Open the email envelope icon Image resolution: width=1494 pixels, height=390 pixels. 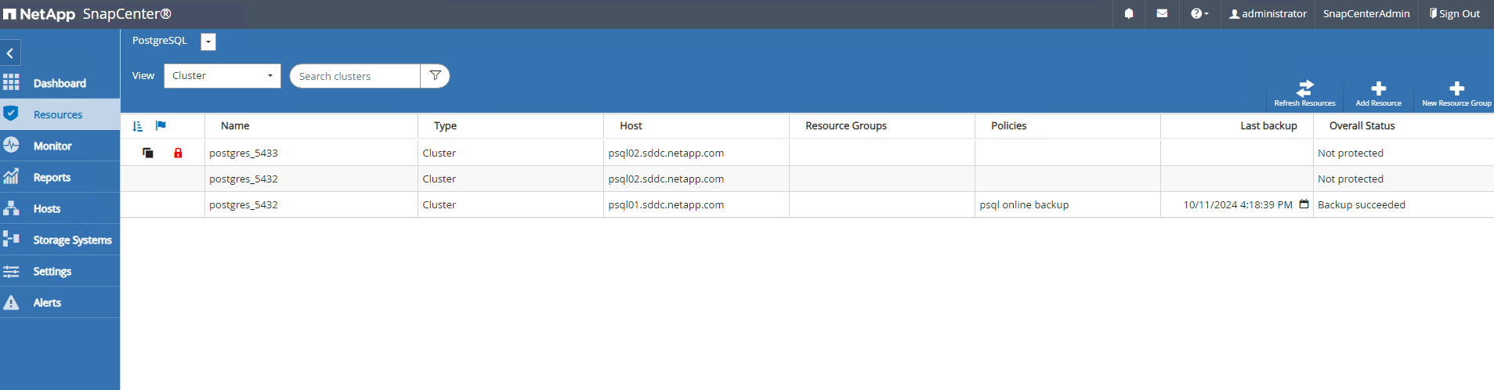click(1162, 13)
